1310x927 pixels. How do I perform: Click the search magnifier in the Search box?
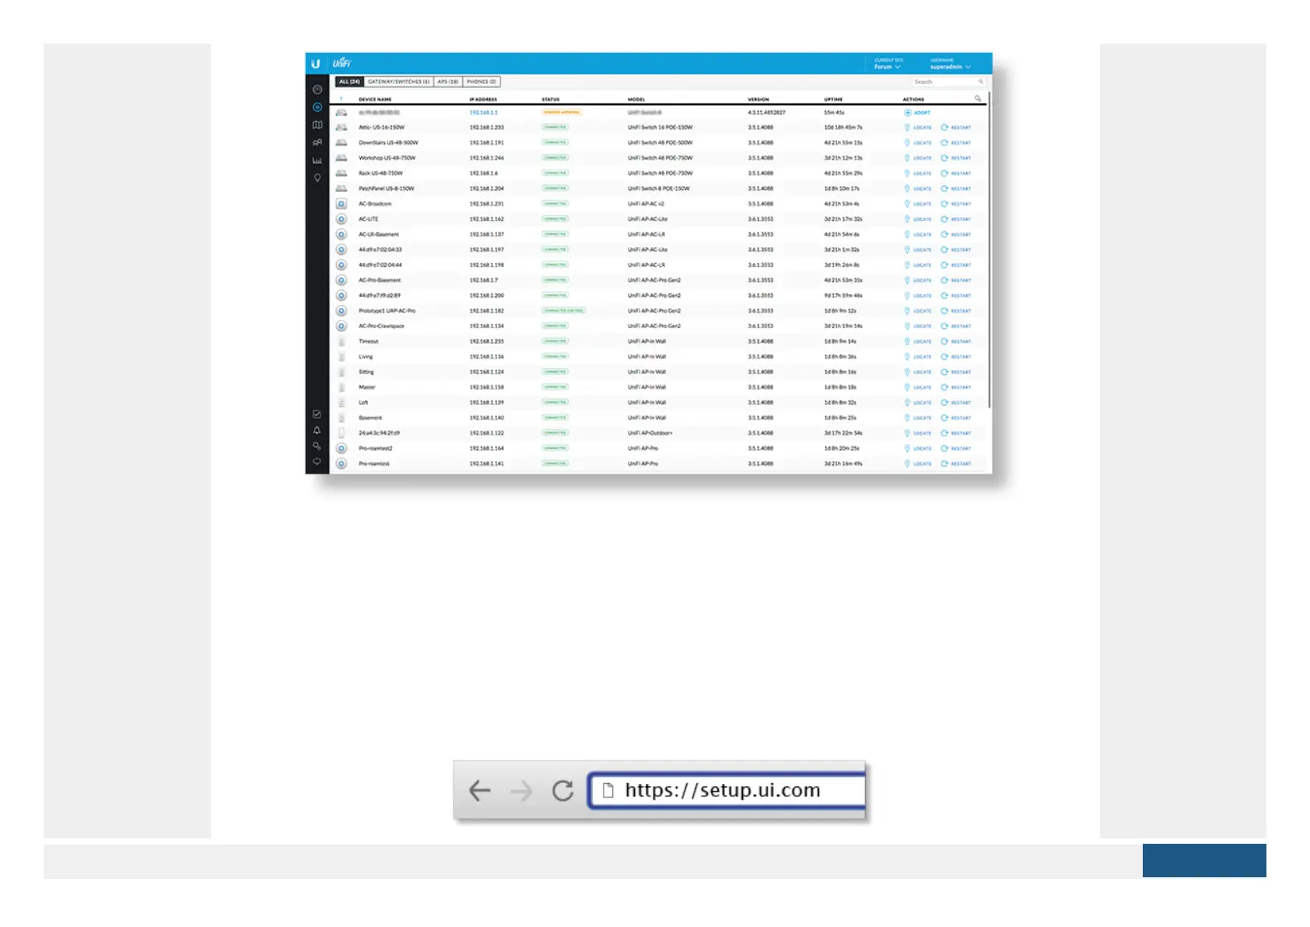click(981, 82)
